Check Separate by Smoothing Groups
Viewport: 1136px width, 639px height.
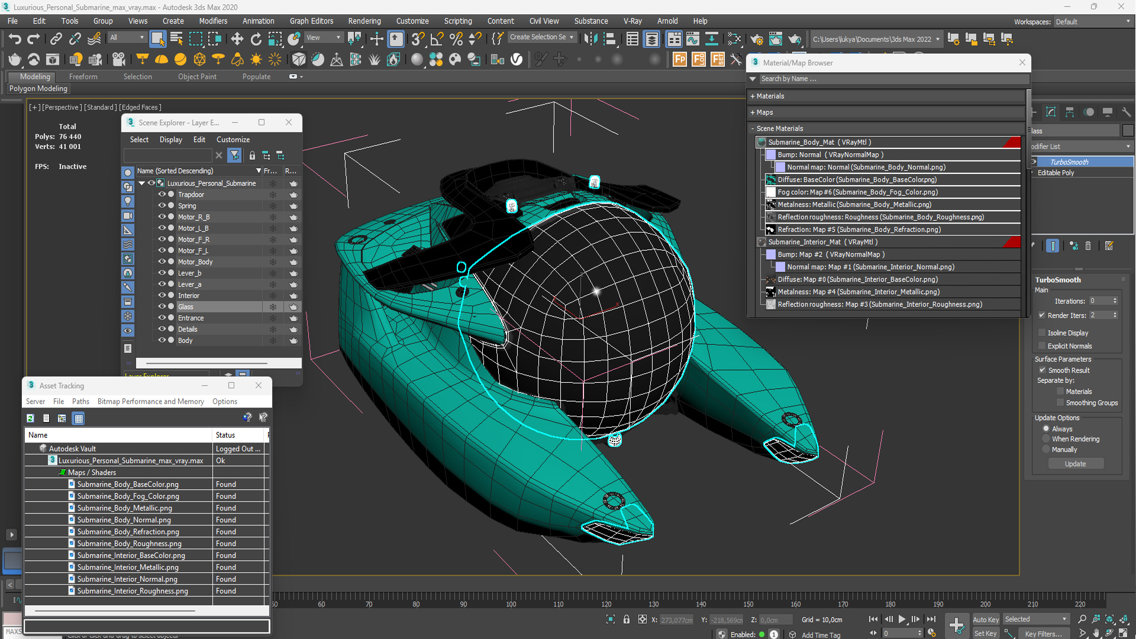pyautogui.click(x=1060, y=402)
